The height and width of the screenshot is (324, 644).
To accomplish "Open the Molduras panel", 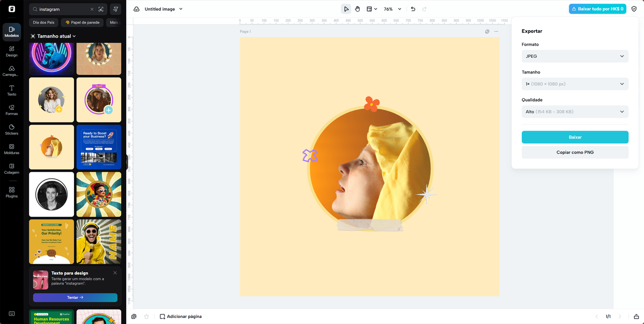I will point(12,149).
